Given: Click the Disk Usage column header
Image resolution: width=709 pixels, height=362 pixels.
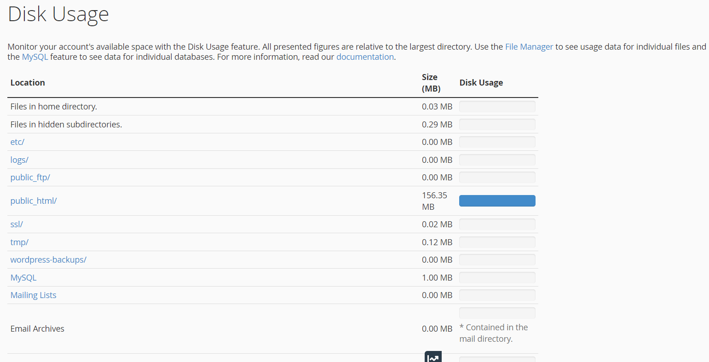Looking at the screenshot, I should pos(481,83).
